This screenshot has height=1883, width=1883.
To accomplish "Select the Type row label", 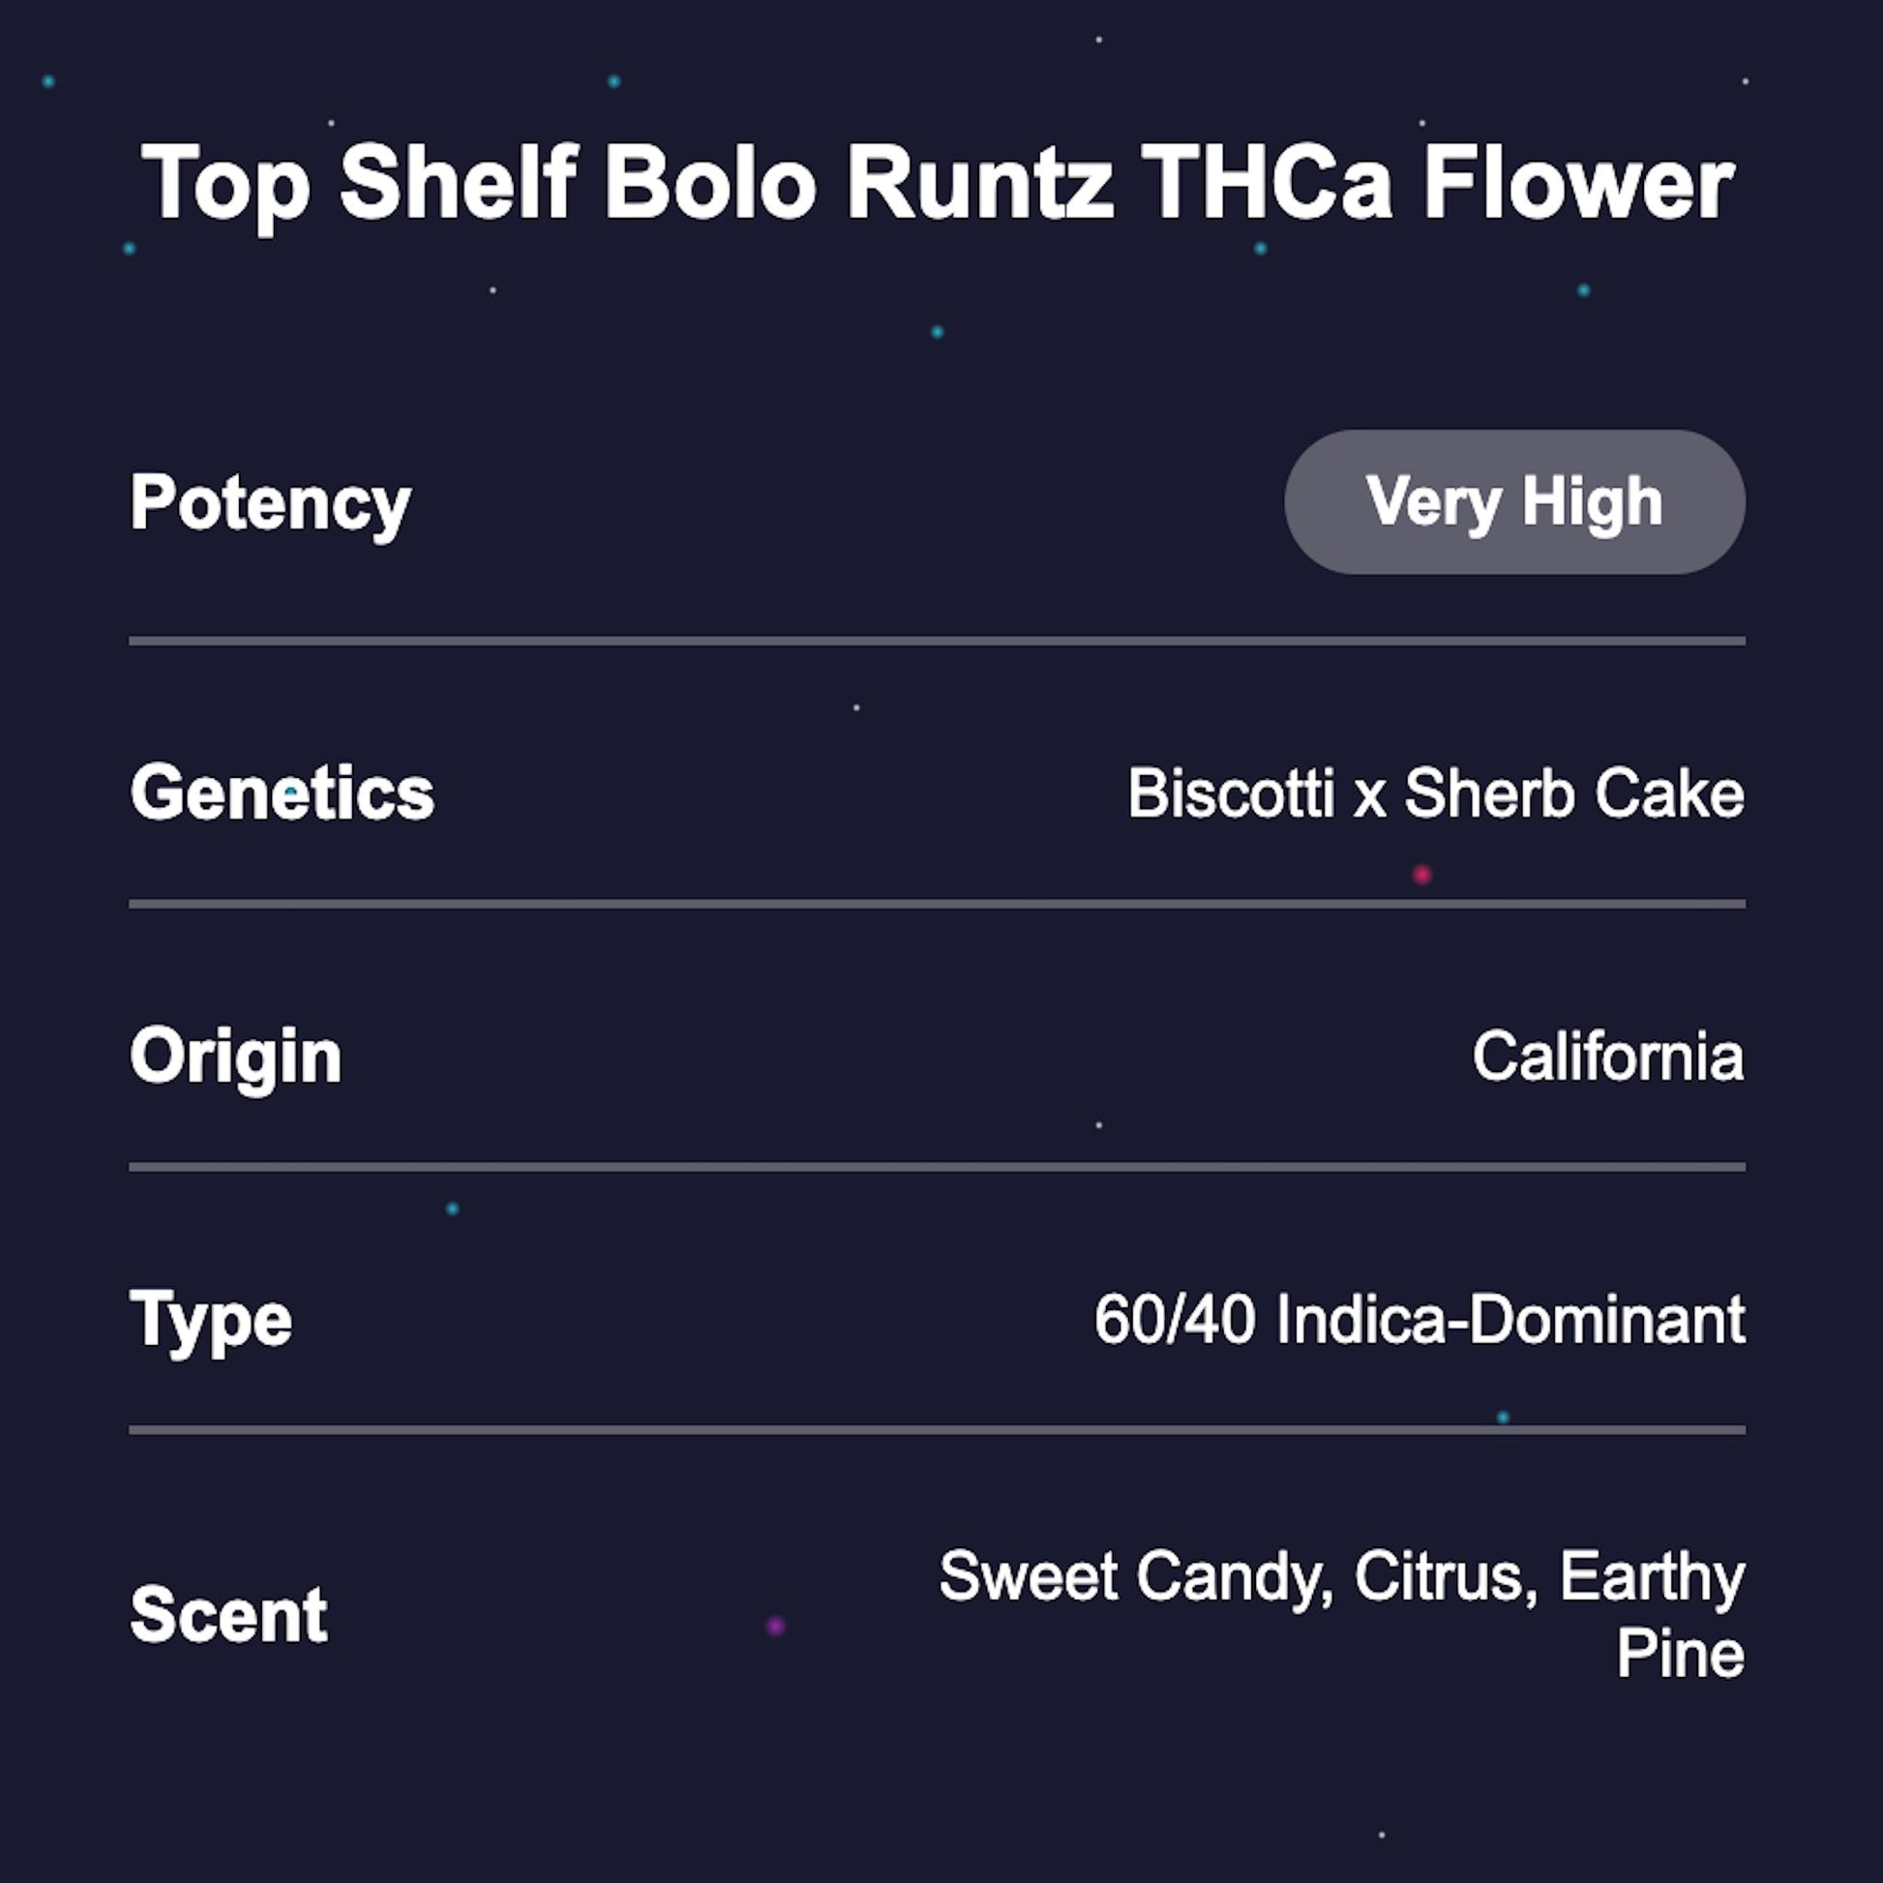I will coord(211,1320).
